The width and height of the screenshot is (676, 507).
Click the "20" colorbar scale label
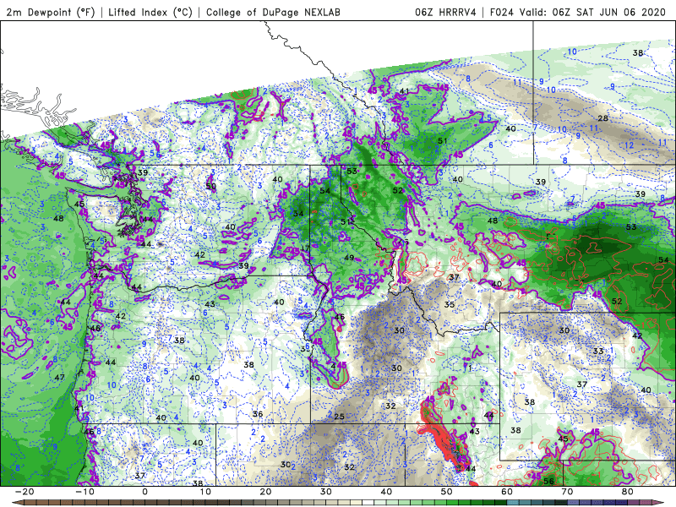point(265,492)
